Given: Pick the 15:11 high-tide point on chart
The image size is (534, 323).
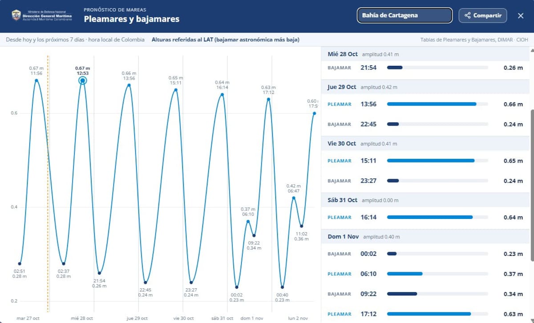Looking at the screenshot, I should [176, 90].
